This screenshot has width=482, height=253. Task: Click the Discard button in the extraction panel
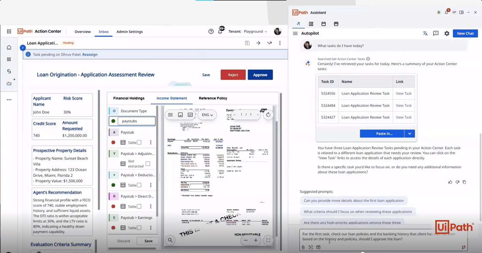[124, 241]
